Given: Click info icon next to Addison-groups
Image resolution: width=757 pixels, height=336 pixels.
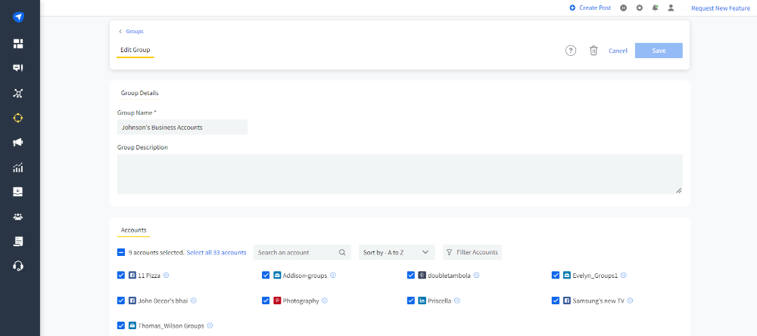Looking at the screenshot, I should coord(333,276).
